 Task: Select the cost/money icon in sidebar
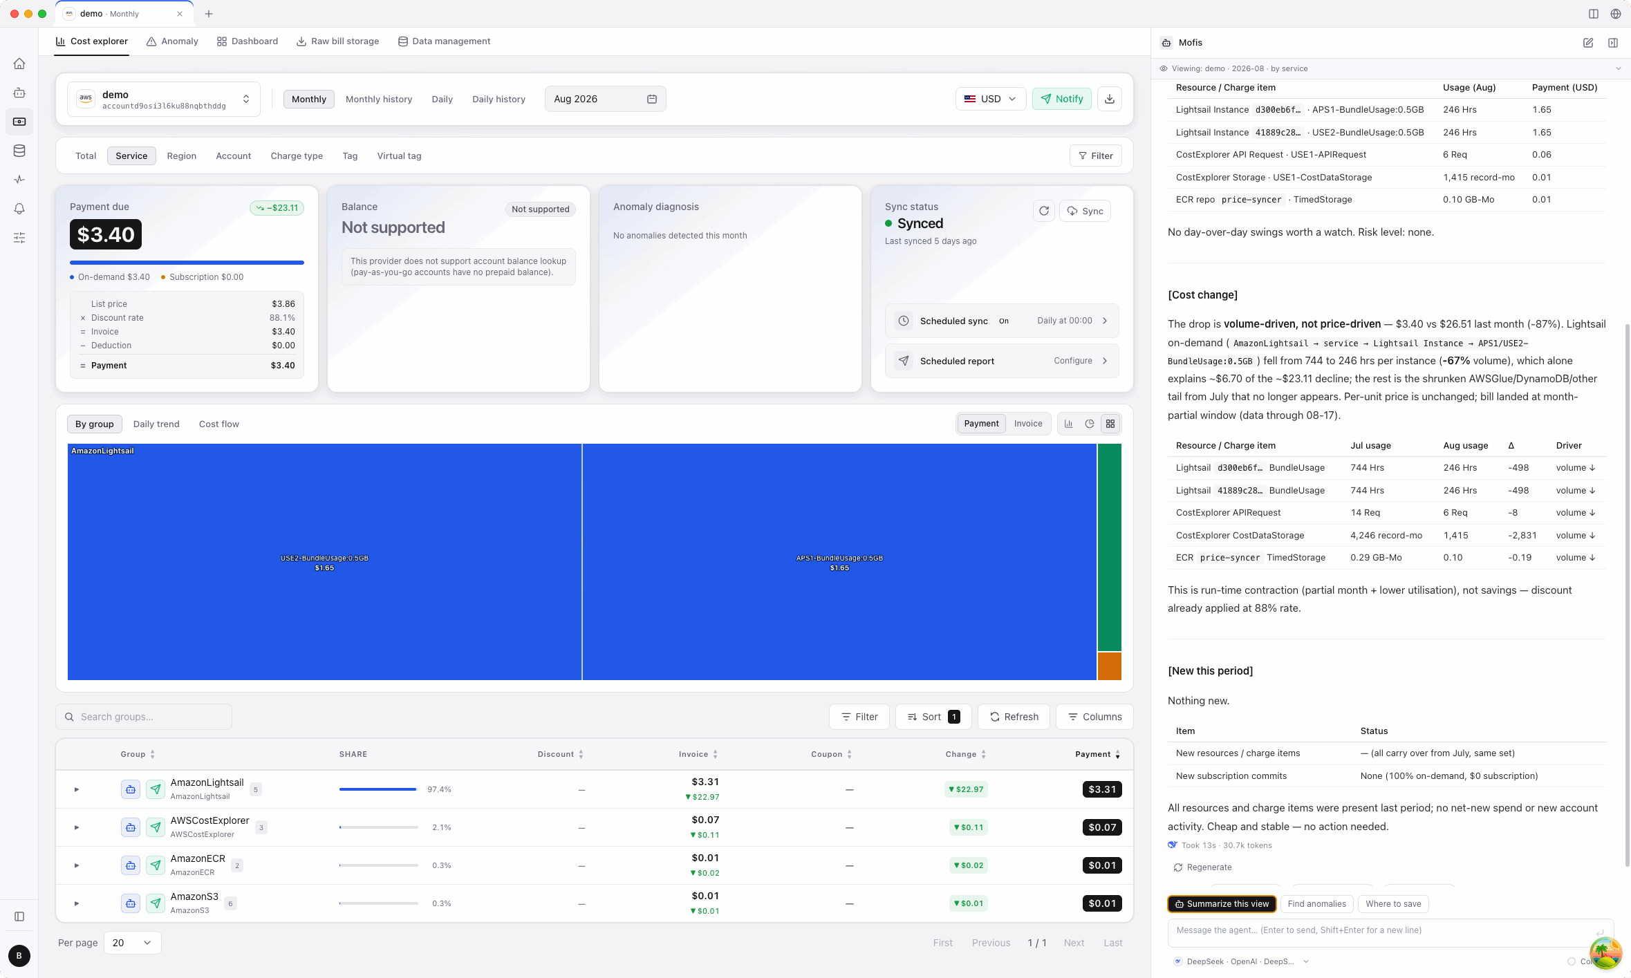pyautogui.click(x=19, y=122)
